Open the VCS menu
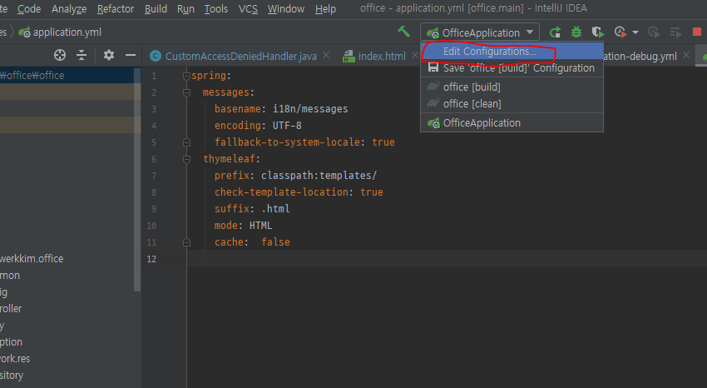 [248, 8]
